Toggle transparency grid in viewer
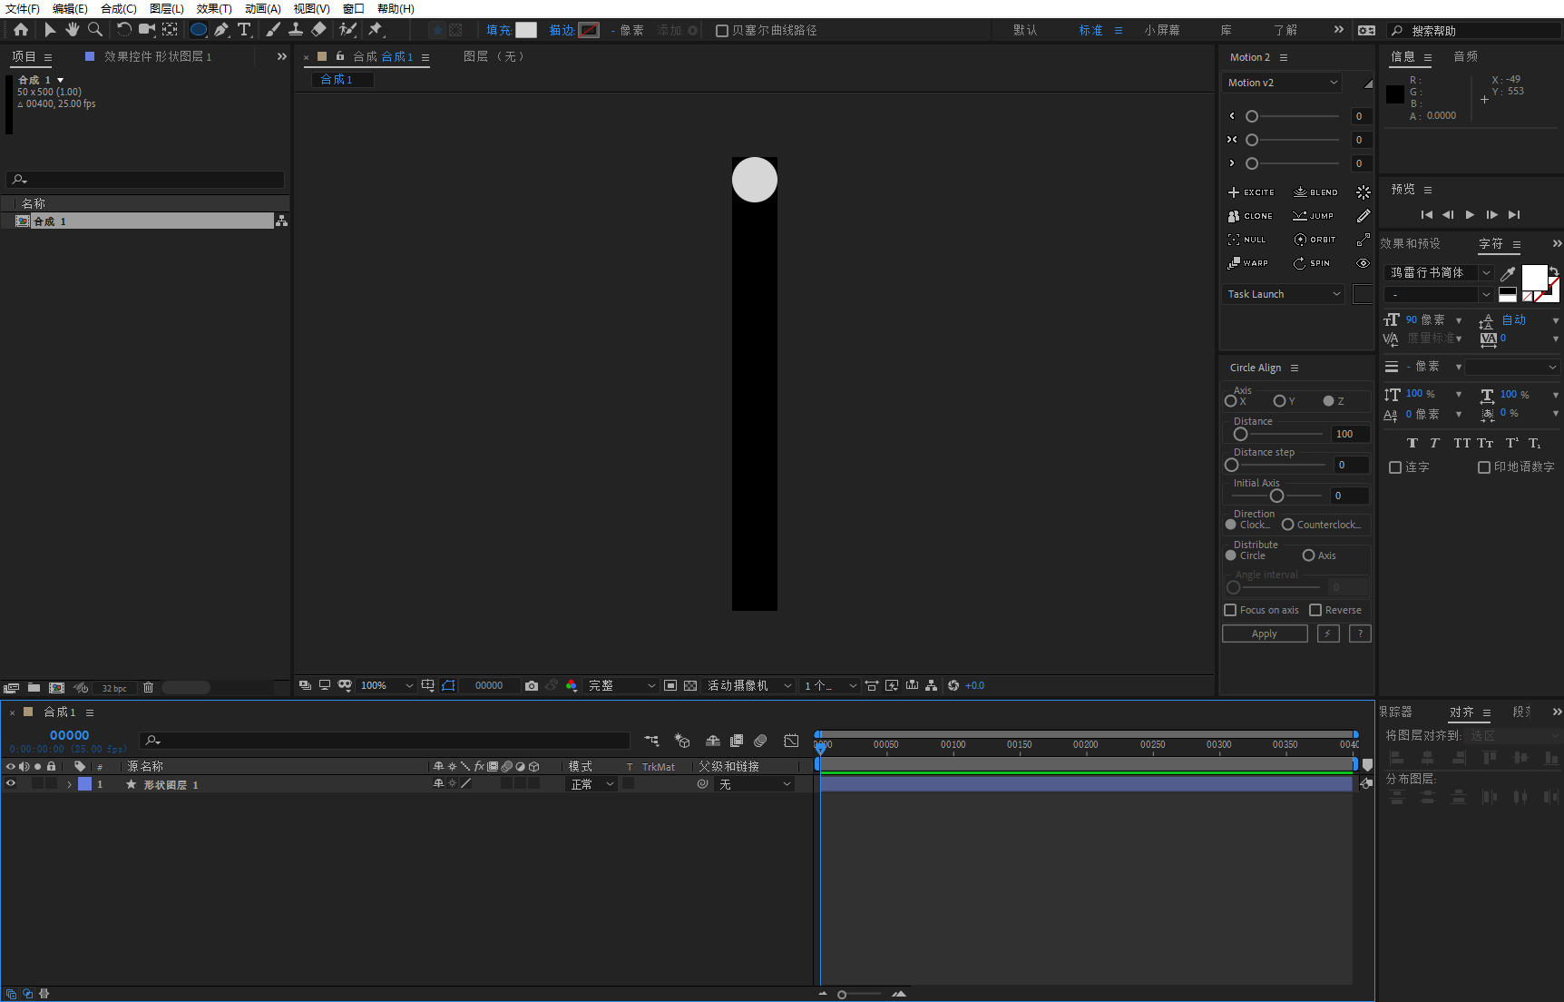Screen dimensions: 1564x1002 690,685
